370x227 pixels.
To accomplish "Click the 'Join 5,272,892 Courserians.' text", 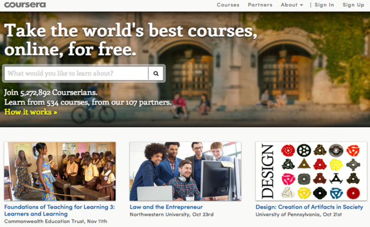I will [51, 93].
